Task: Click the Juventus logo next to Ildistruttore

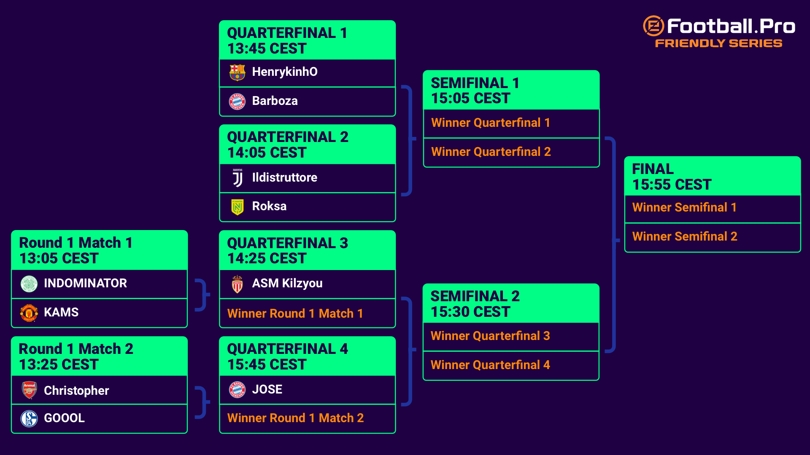Action: point(238,178)
